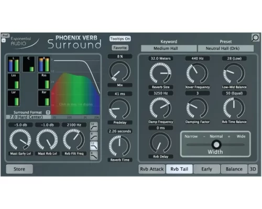Viewport: 262px width, 209px height.
Task: Select the 12 dB high-cut filter shape icon
Action: [94, 146]
